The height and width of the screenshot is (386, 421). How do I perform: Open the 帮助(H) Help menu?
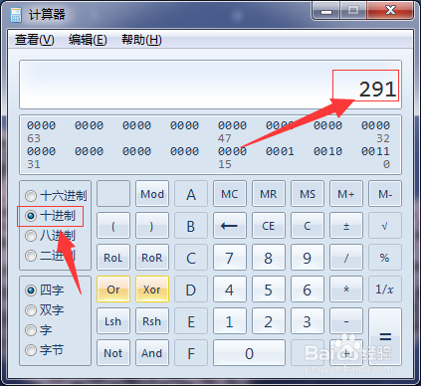[x=141, y=40]
